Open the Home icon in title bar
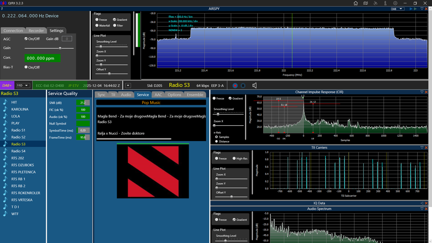 click(356, 3)
